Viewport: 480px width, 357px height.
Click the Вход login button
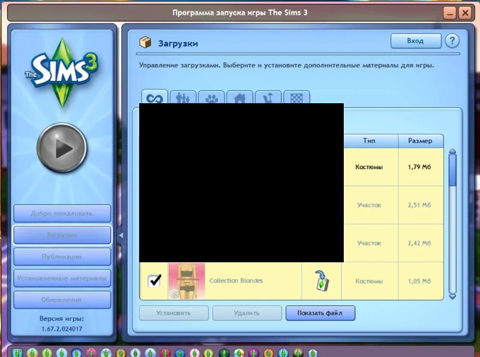click(416, 41)
